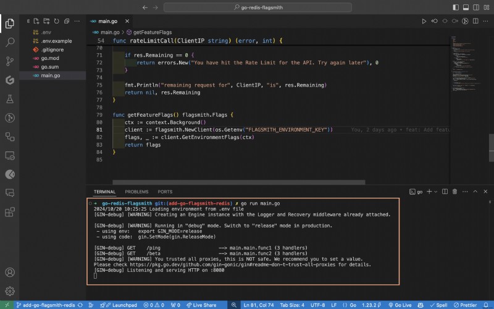Show errors and warnings count

154,305
